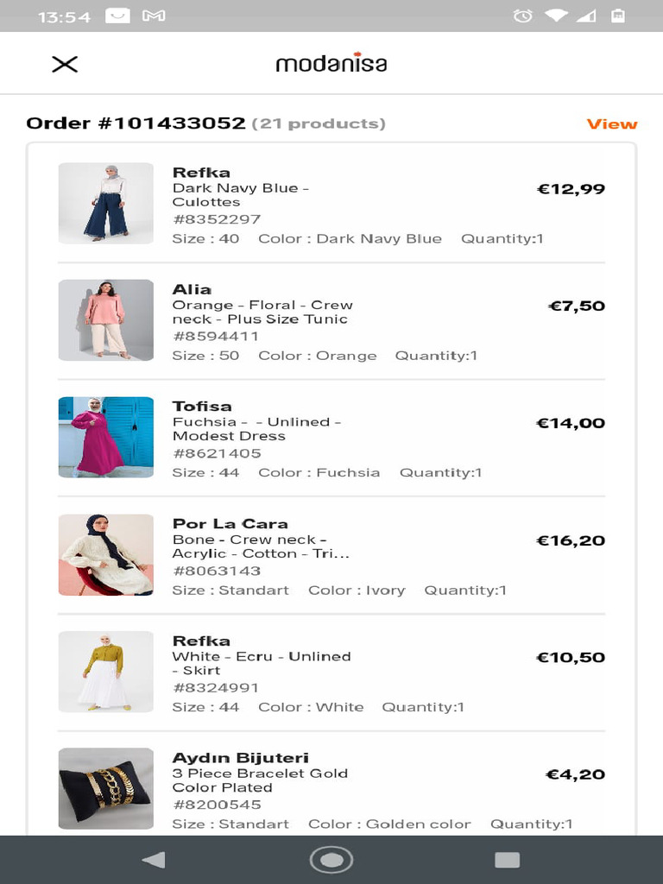Tap Alia brand name

(x=192, y=289)
